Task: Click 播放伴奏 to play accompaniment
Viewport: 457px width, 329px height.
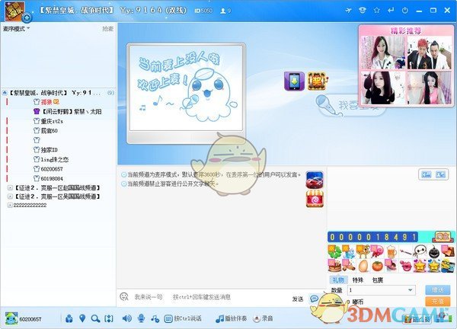Action: point(231,318)
